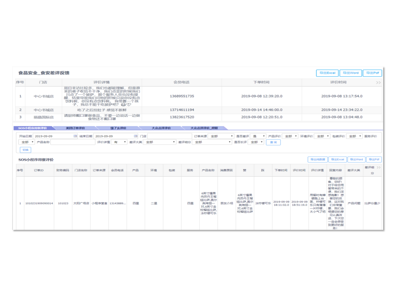Open the end date calendar picker
This screenshot has width=395, height=296.
coord(136,136)
